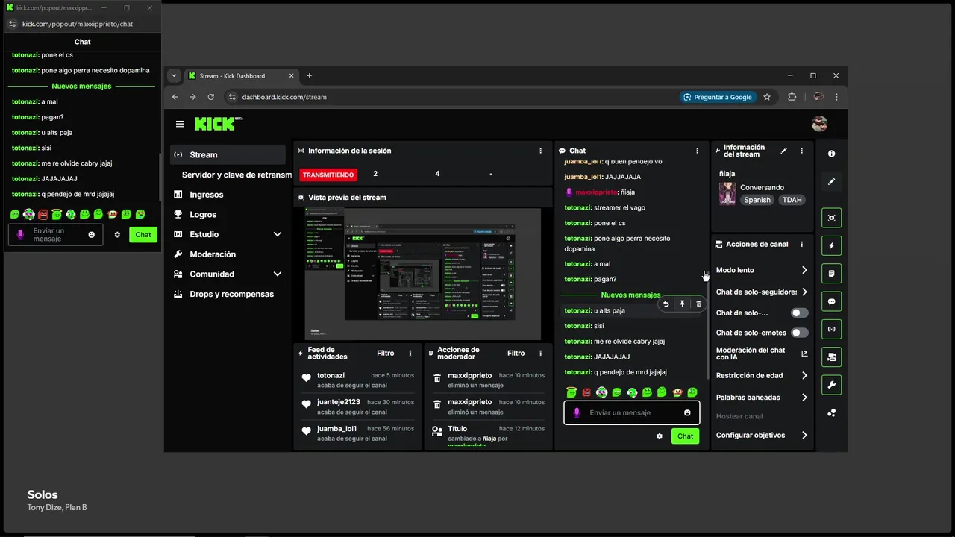Open a new Chrome tab with plus button

click(309, 75)
